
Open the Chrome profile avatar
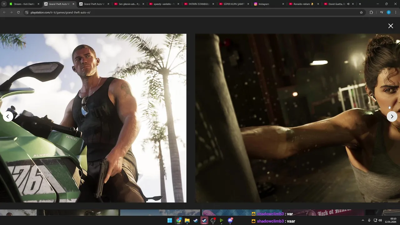pos(389,12)
